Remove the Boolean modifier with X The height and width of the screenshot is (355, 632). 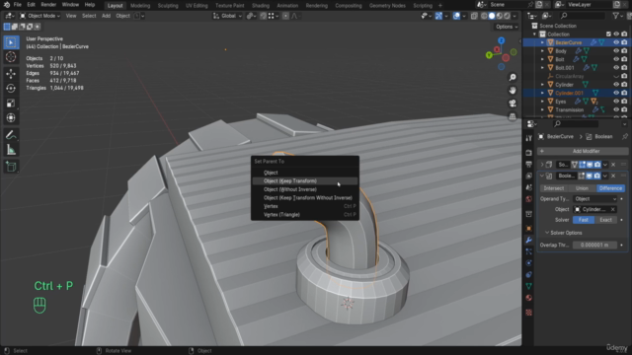pyautogui.click(x=613, y=176)
